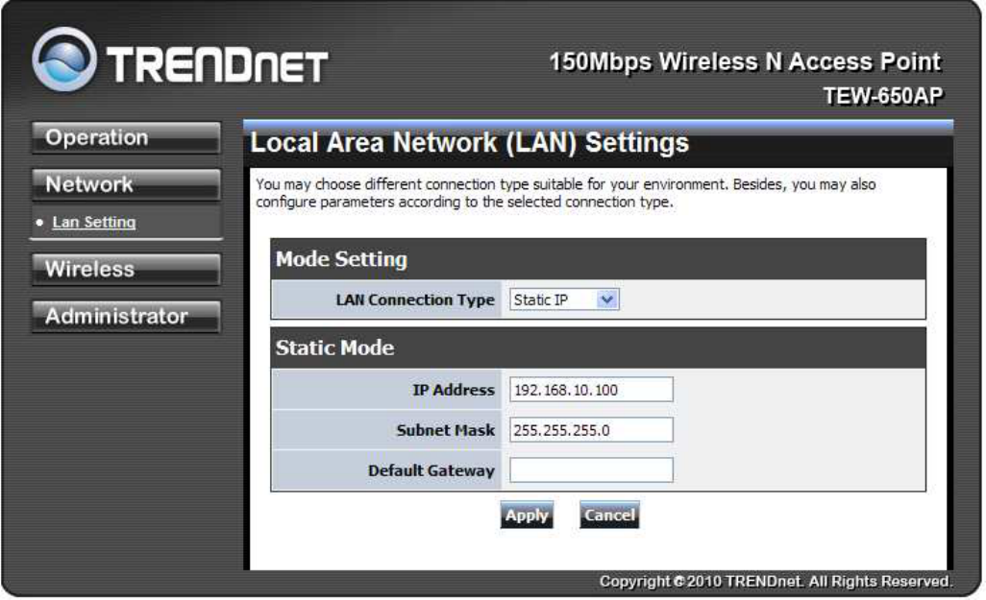
Task: Click the Lan Setting bullet marker
Action: [40, 223]
